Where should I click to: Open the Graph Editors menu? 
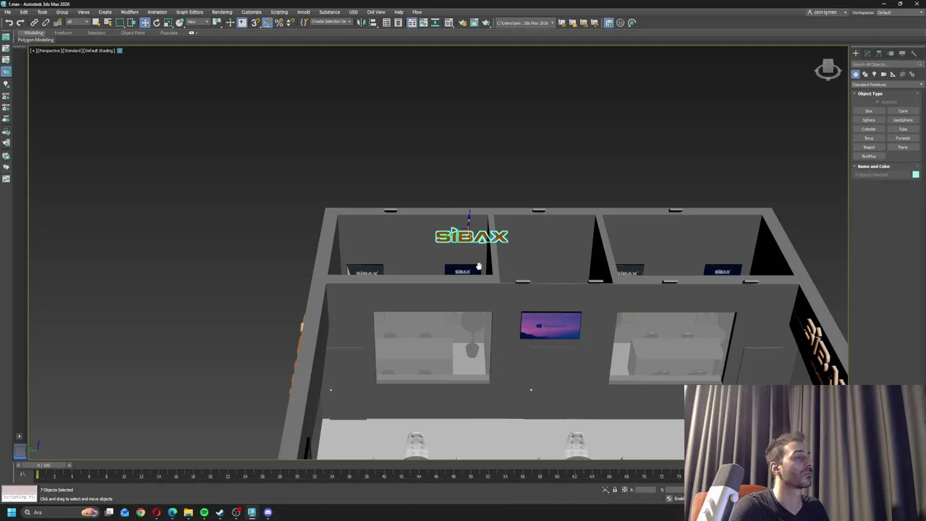(190, 12)
